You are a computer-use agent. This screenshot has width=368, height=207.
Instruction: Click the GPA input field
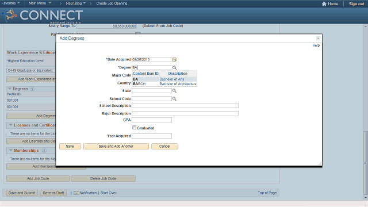[152, 120]
